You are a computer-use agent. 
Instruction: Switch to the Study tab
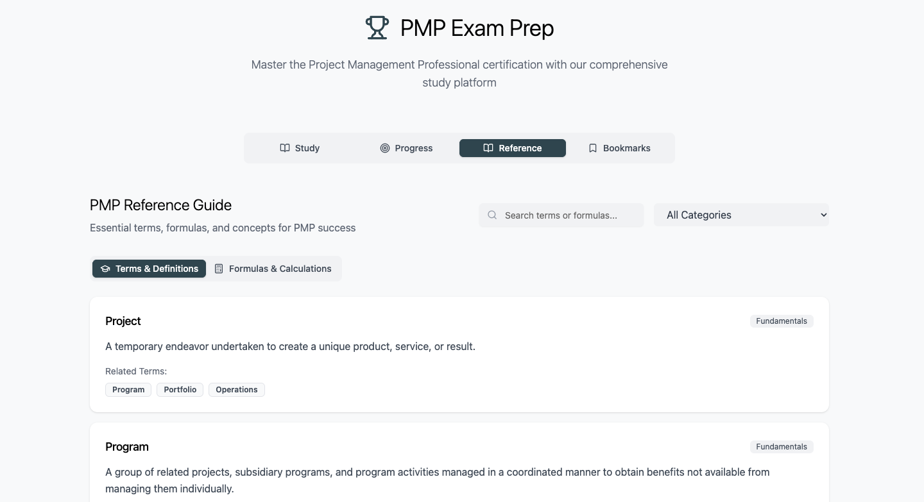click(300, 148)
